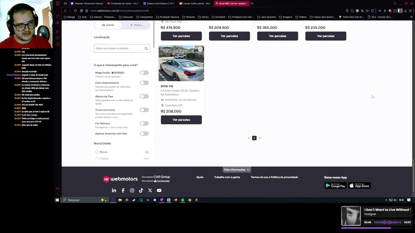Open the webmotors Instagram icon
The height and width of the screenshot is (233, 415).
click(x=132, y=191)
